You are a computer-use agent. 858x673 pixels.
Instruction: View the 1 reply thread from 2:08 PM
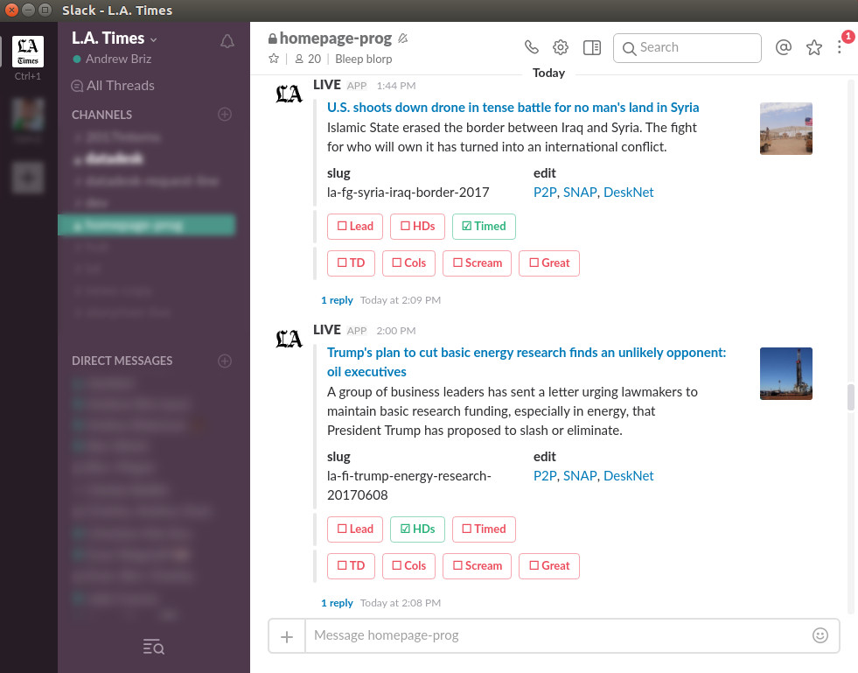tap(337, 603)
